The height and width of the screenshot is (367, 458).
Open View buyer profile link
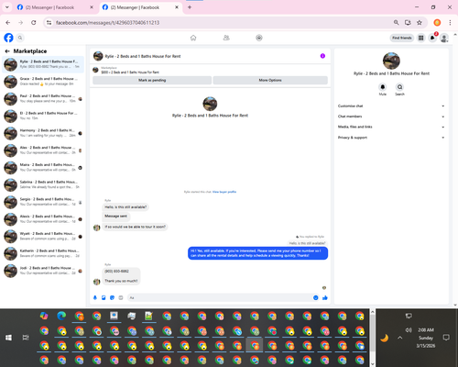[x=224, y=192]
